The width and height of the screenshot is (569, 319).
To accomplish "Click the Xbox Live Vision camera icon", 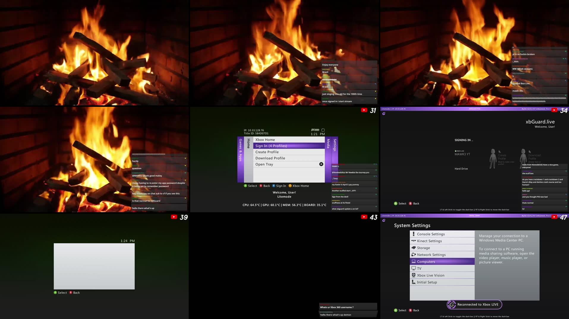I will [x=414, y=275].
